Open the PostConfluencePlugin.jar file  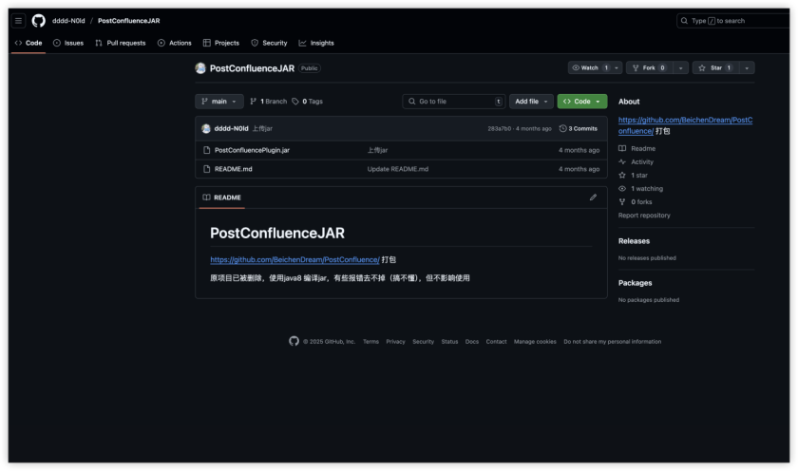[252, 150]
